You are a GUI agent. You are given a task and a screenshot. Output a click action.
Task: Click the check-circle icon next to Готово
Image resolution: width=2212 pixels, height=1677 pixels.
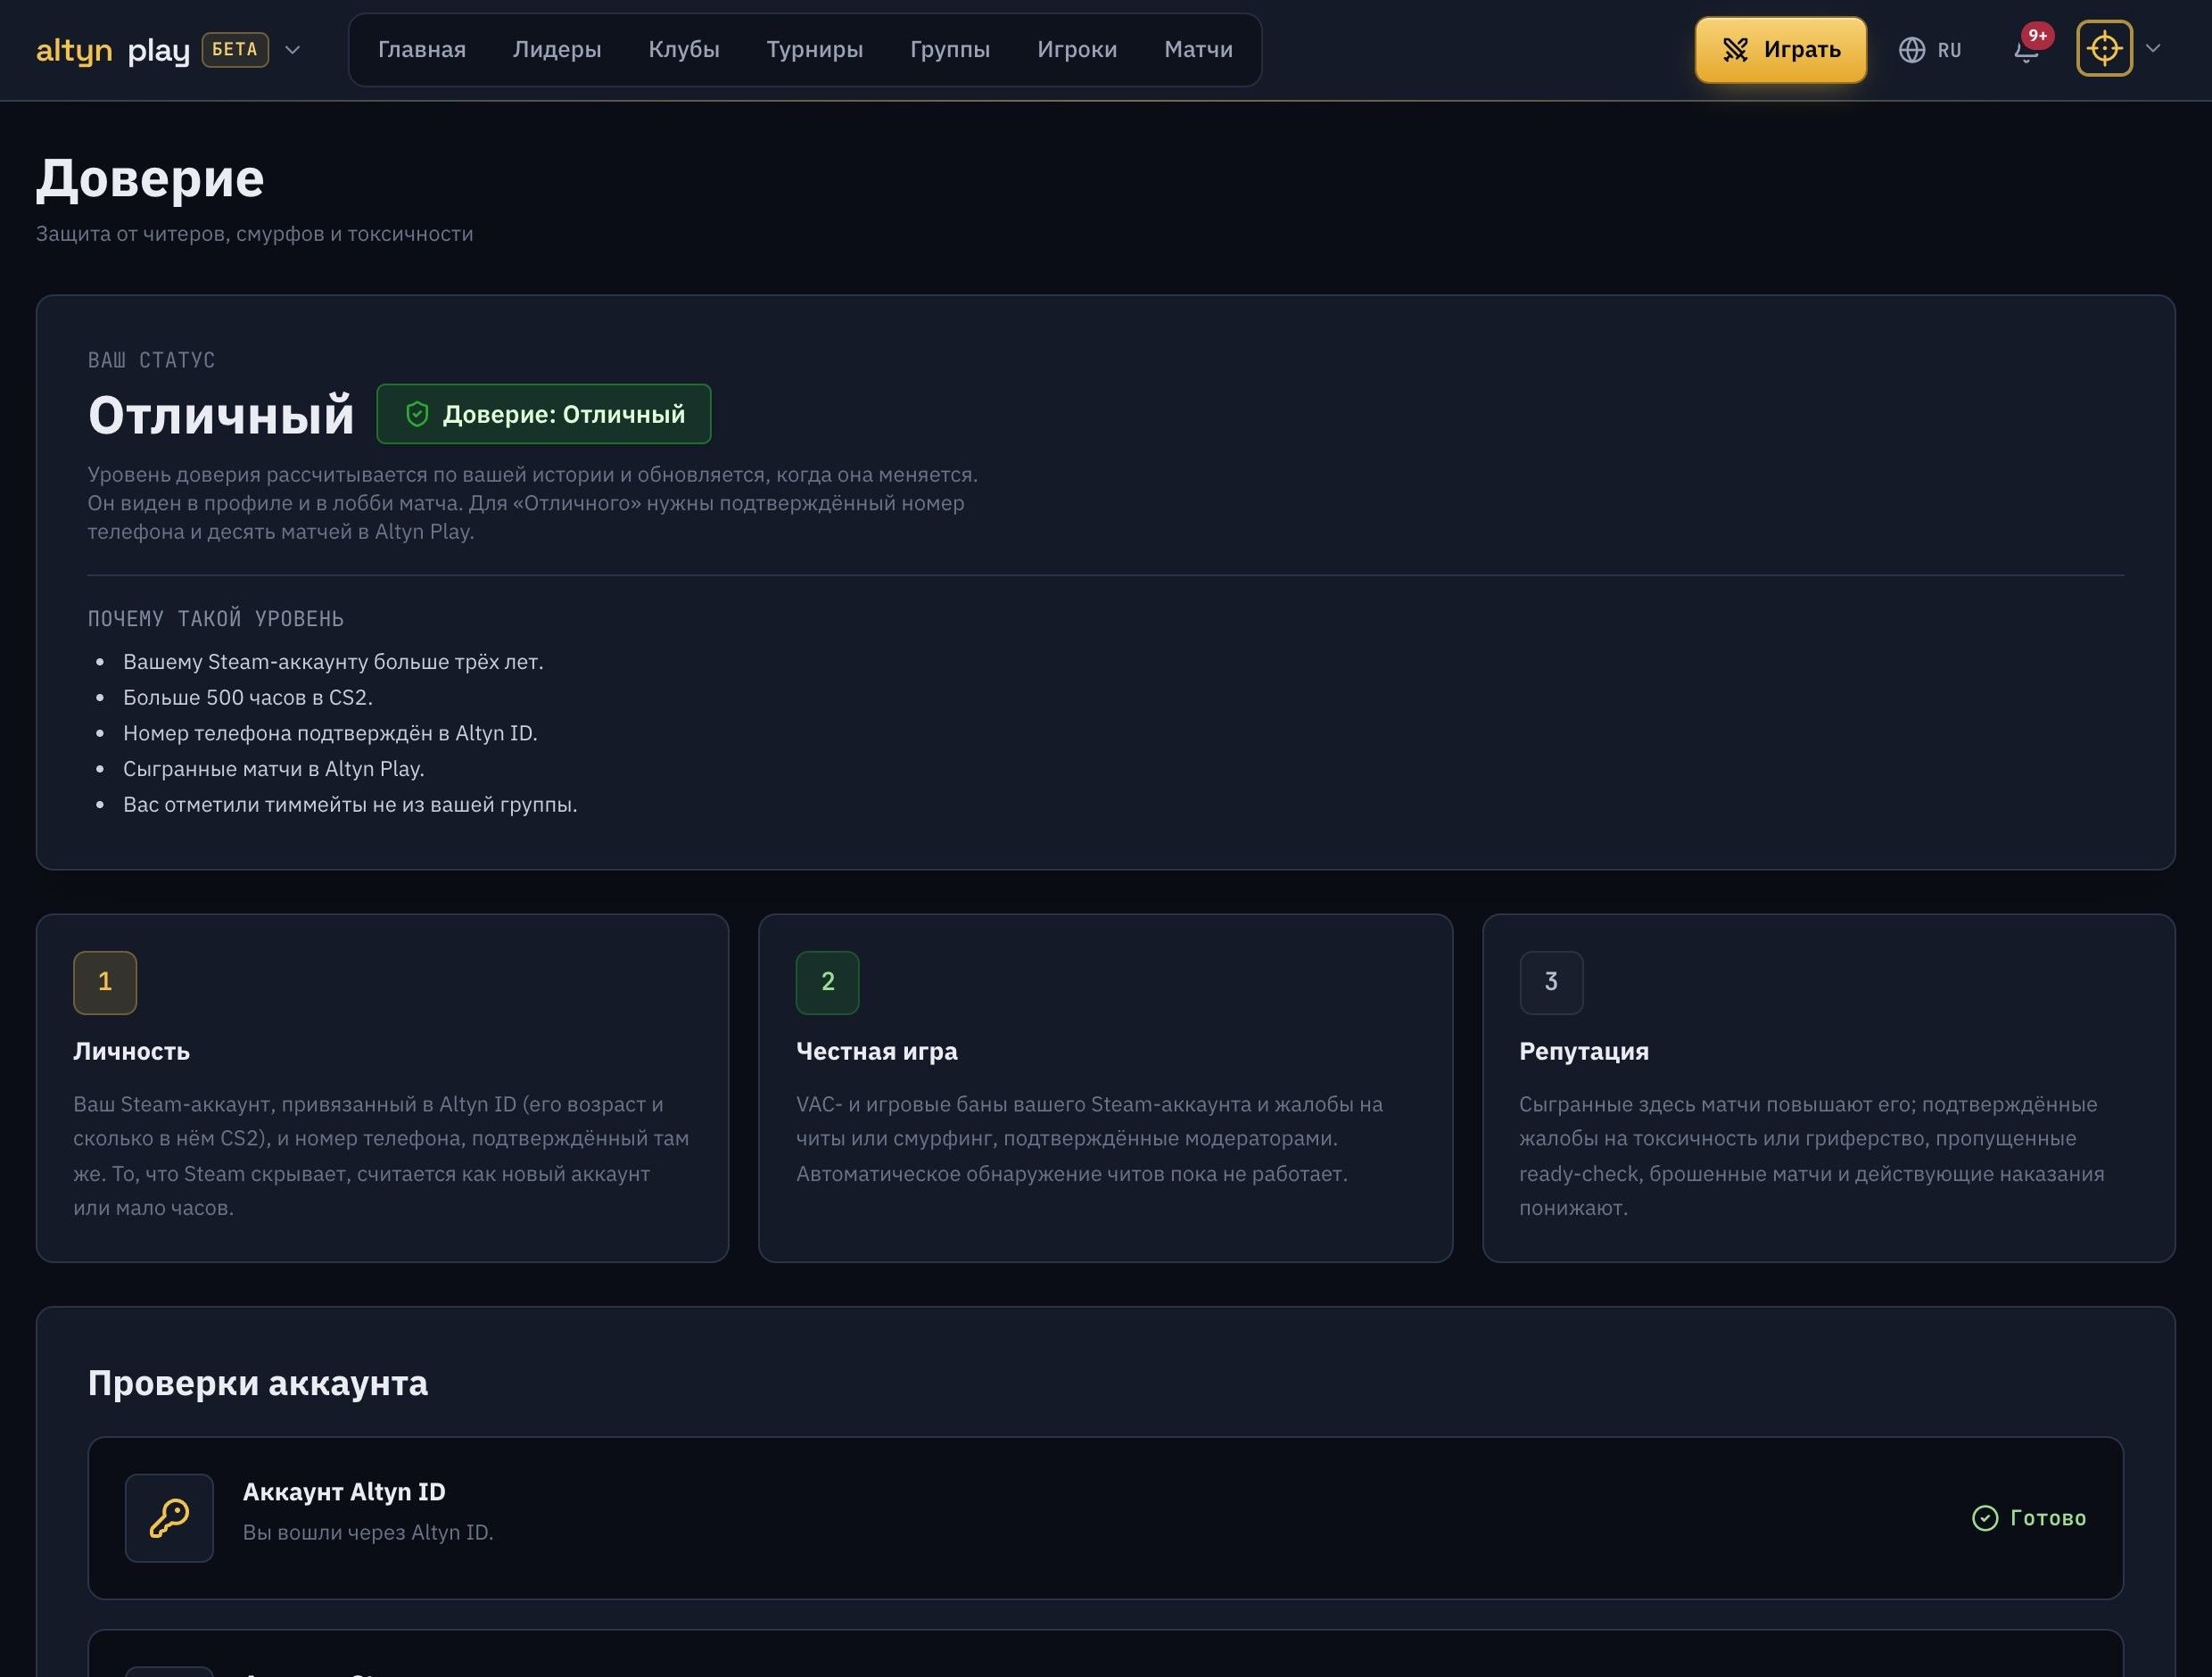(x=1985, y=1518)
